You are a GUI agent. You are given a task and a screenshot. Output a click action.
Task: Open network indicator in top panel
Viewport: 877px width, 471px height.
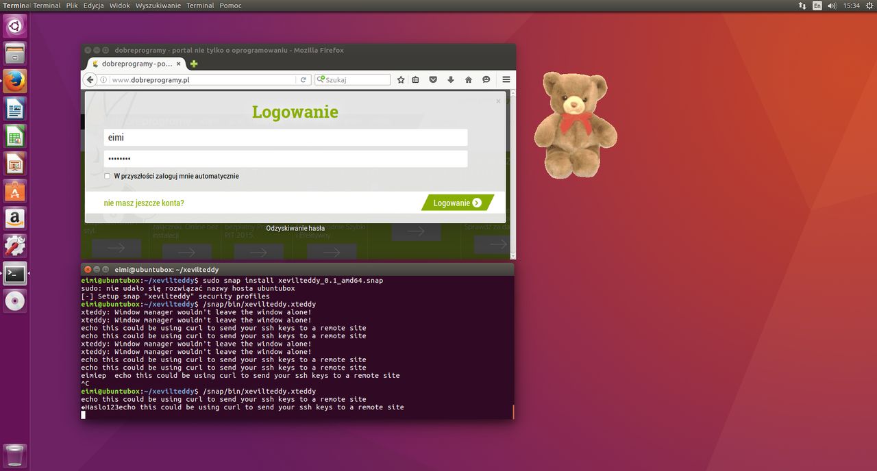point(802,5)
